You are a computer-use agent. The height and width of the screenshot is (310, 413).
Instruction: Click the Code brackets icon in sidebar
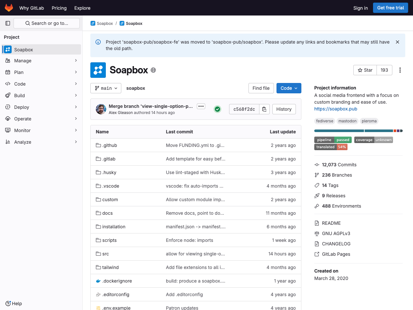(8, 84)
